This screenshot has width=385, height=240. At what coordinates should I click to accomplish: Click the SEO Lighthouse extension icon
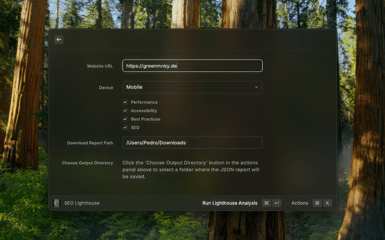tap(57, 203)
